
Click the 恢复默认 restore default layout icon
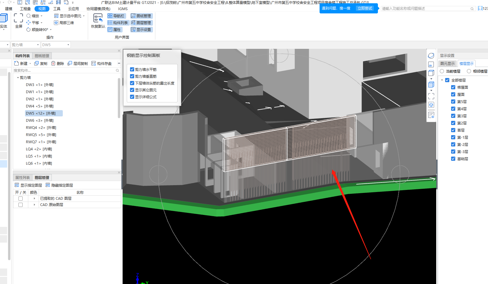point(98,18)
